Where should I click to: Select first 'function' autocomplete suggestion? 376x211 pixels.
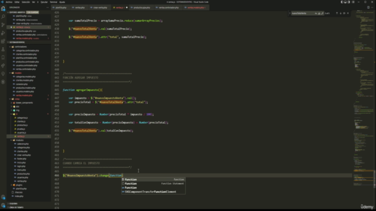tap(153, 179)
